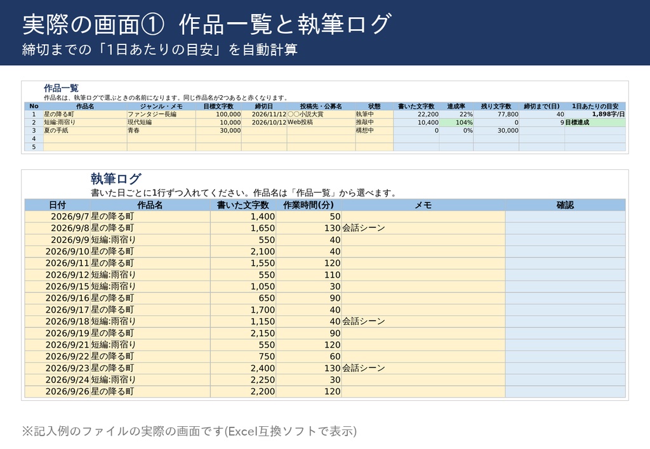
Task: Click the 締切日 column header
Action: (264, 107)
